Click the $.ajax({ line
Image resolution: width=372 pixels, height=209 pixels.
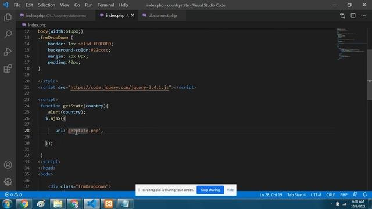55,118
